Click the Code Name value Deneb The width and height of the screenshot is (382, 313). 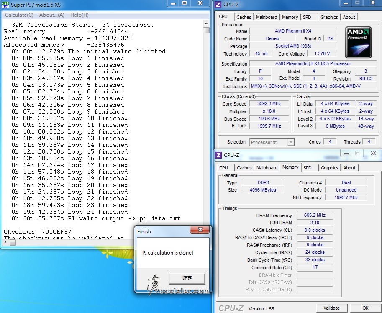pyautogui.click(x=272, y=38)
